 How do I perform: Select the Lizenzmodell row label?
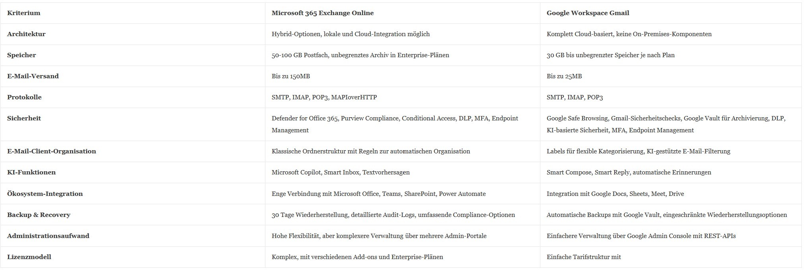click(x=29, y=257)
